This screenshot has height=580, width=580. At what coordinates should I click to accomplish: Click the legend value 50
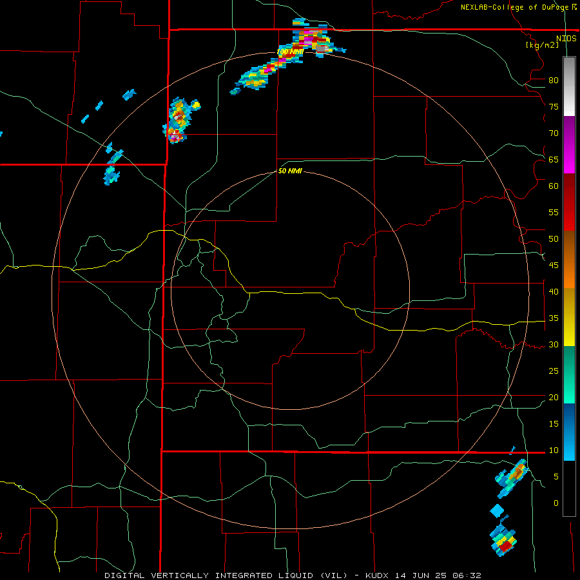[554, 238]
